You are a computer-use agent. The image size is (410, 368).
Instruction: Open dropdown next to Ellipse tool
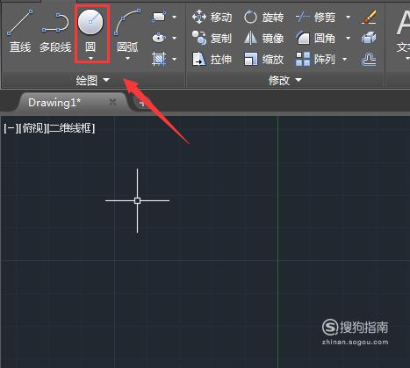coord(175,38)
